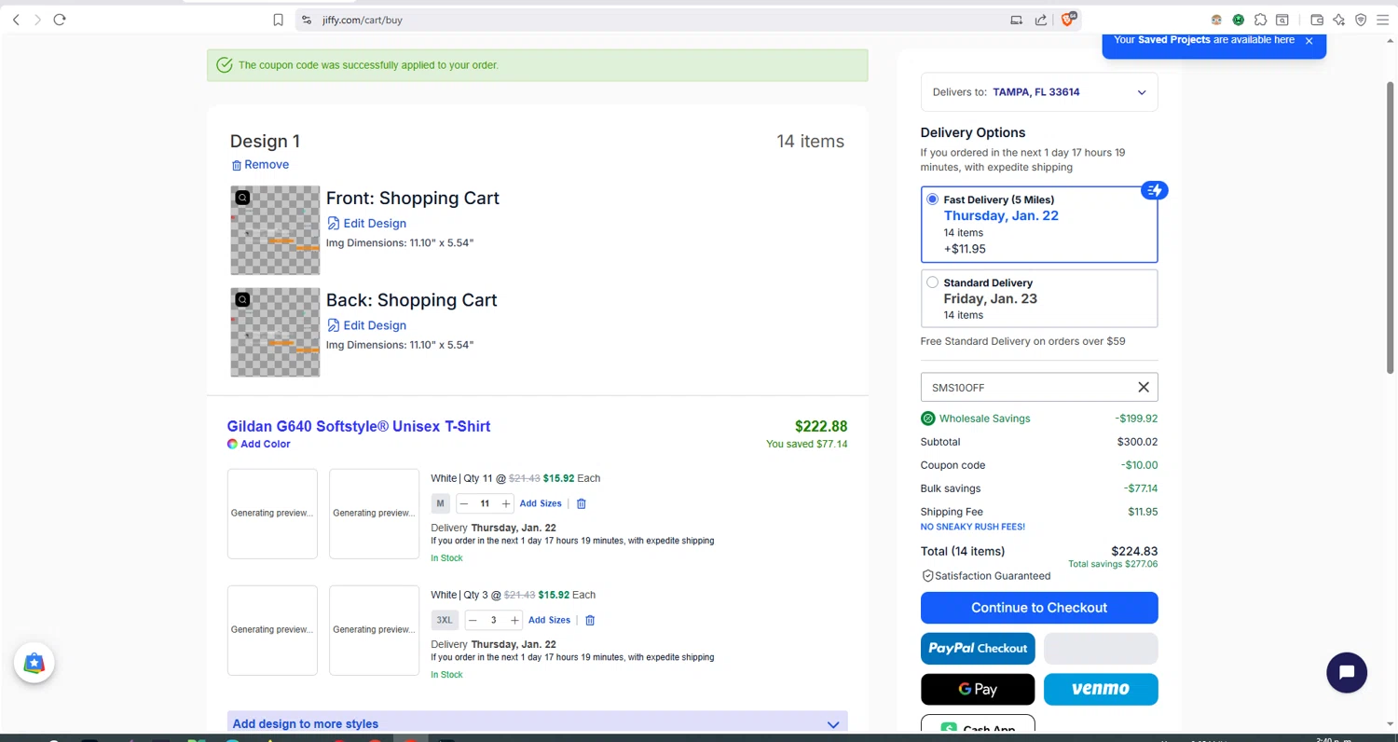Screen dimensions: 1398x742
Task: Click Continue to Checkout
Action: (1039, 608)
